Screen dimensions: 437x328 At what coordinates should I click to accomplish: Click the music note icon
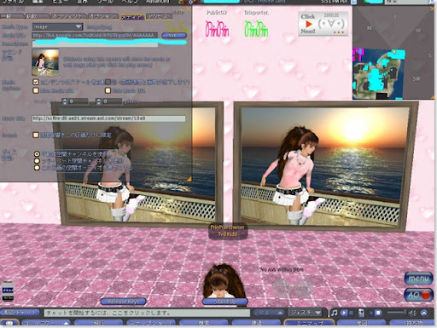coord(334,313)
